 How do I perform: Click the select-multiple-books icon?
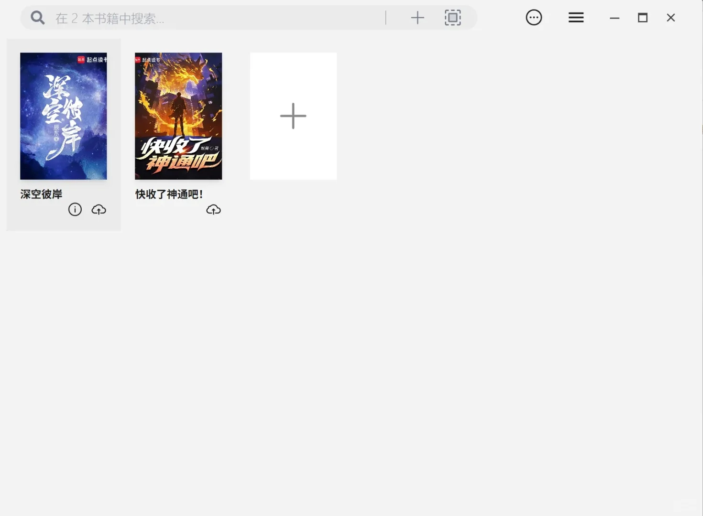453,18
